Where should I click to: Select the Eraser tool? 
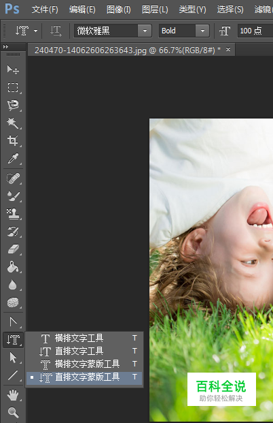pyautogui.click(x=13, y=249)
